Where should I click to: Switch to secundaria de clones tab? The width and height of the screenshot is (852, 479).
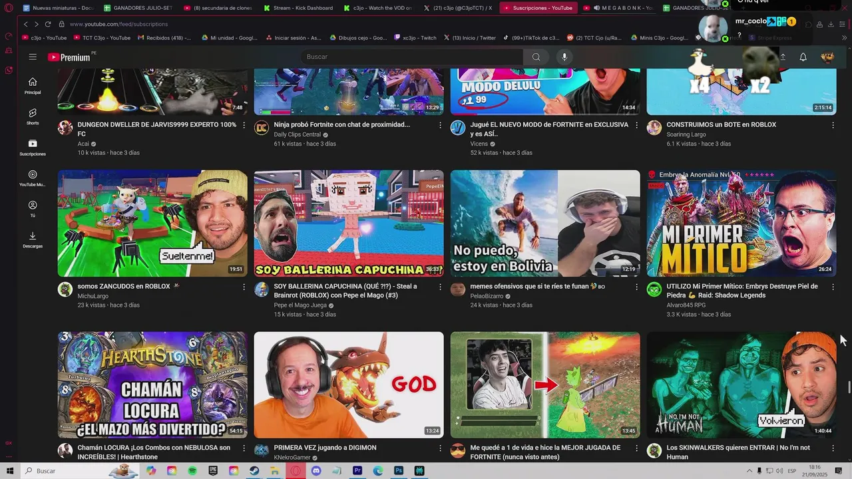click(x=218, y=8)
